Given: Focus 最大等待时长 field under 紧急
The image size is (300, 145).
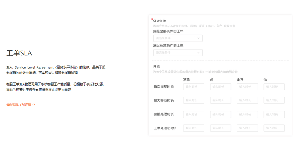Looking at the screenshot, I should (x=193, y=100).
